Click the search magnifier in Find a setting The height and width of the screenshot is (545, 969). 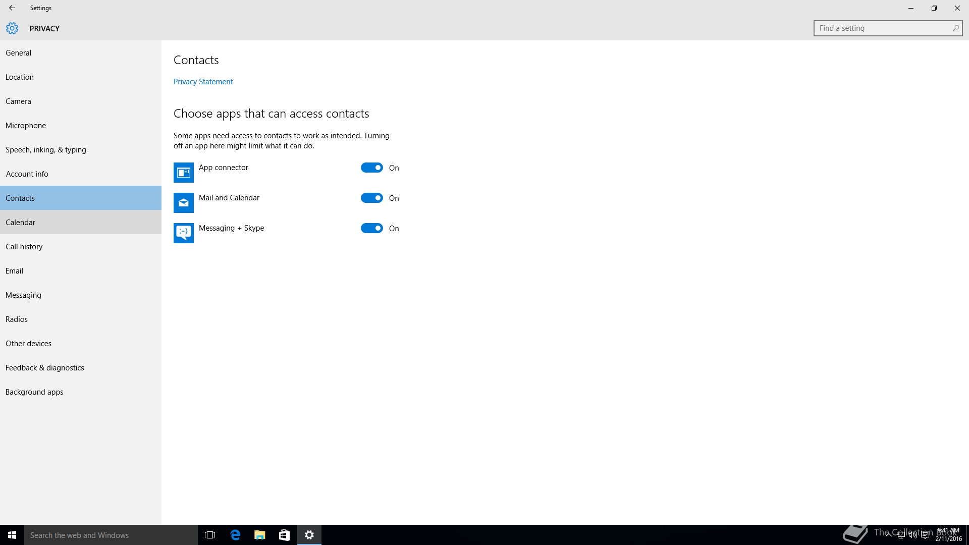(955, 28)
